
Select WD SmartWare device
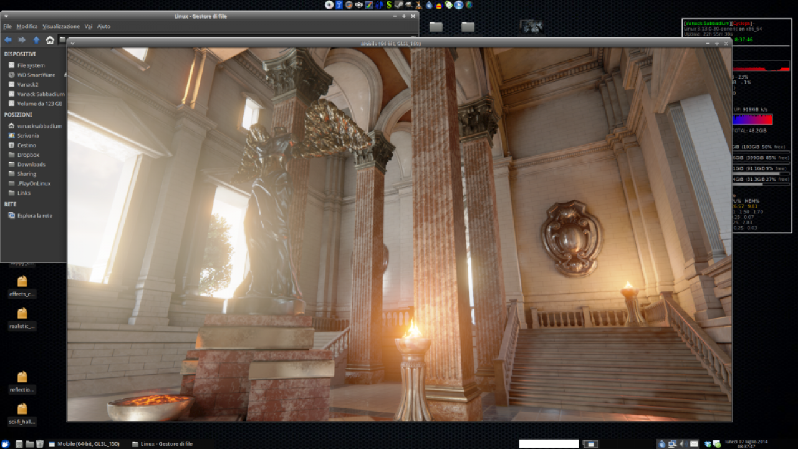[x=36, y=75]
